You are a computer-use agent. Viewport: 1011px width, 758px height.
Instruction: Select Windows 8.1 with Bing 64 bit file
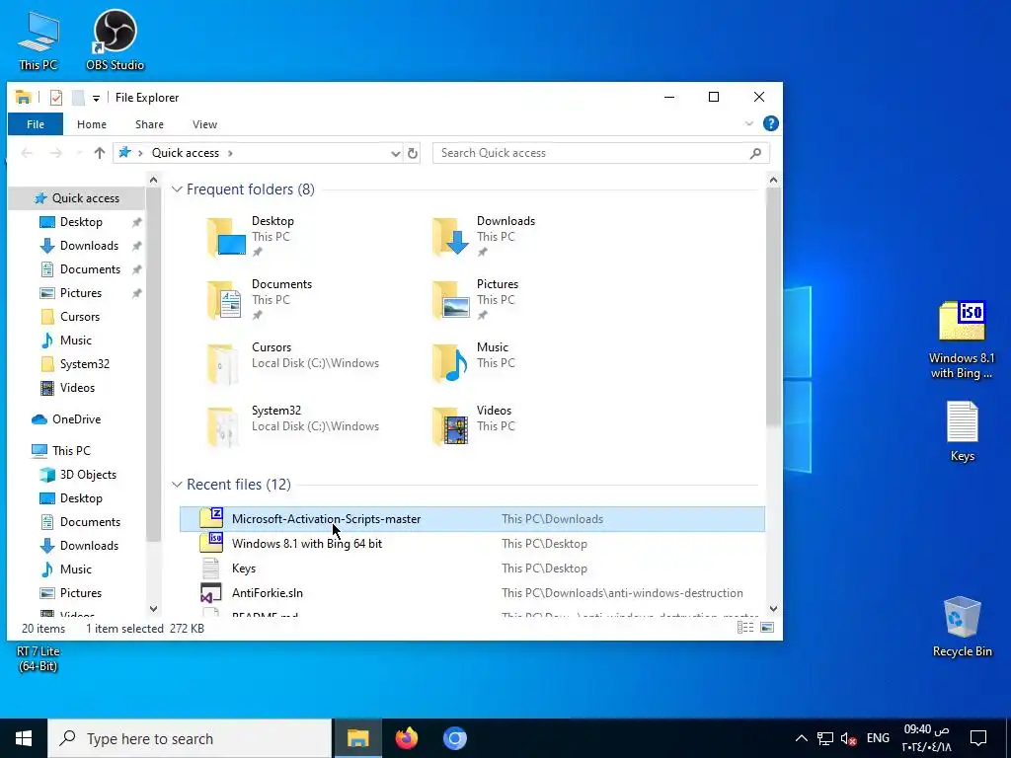tap(472, 544)
